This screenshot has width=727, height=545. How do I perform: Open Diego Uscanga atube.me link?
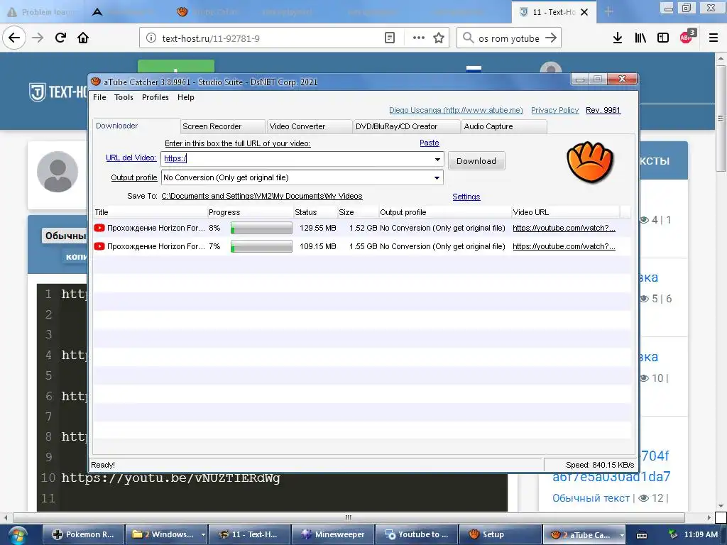[456, 110]
